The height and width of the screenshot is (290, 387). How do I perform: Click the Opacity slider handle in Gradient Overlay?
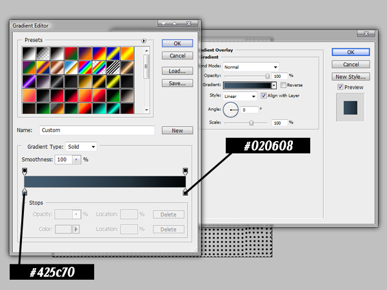coord(267,76)
